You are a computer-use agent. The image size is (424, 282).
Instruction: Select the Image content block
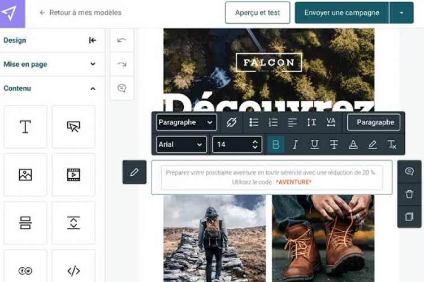coord(25,175)
